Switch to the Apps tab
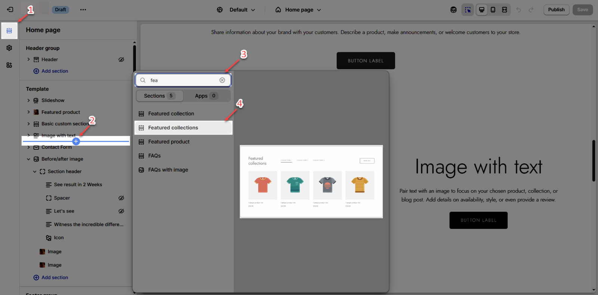This screenshot has width=598, height=295. (x=206, y=96)
